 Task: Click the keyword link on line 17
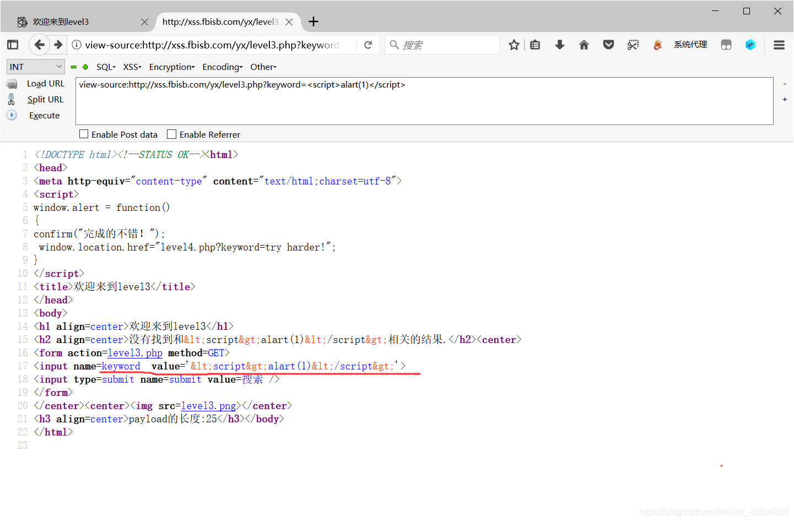(121, 366)
